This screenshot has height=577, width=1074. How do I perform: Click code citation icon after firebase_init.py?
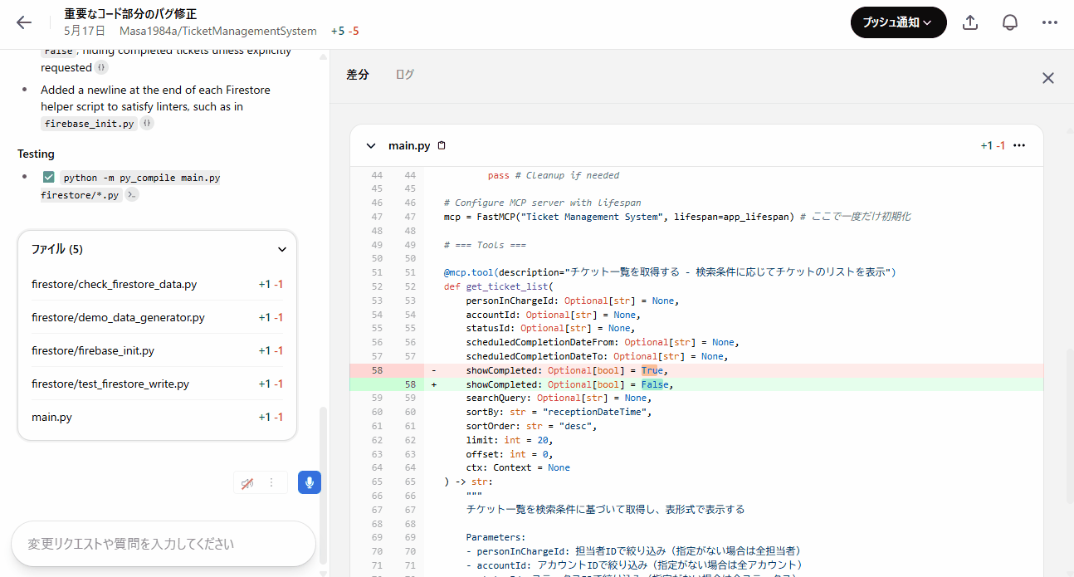[x=146, y=124]
